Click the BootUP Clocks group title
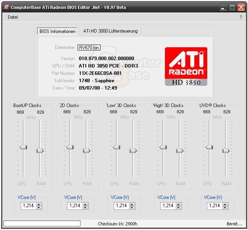Image resolution: width=248 pixels, height=230 pixels. (27, 105)
